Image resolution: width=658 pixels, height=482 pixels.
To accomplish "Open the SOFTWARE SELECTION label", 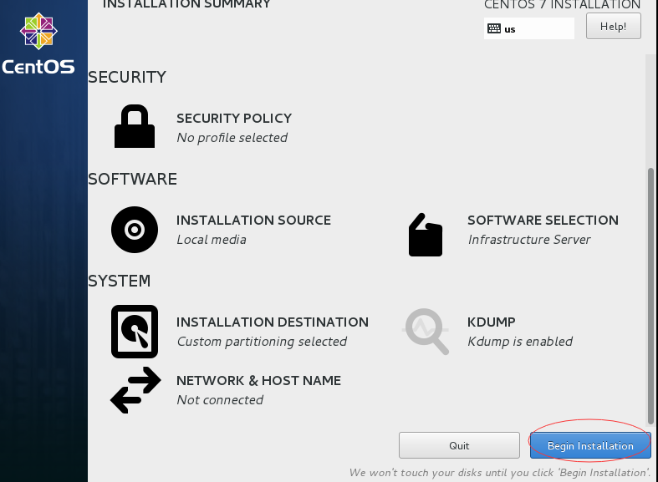I will click(x=543, y=220).
